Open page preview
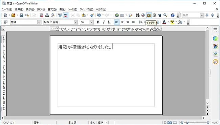This screenshot has width=220, height=125. (52, 15)
